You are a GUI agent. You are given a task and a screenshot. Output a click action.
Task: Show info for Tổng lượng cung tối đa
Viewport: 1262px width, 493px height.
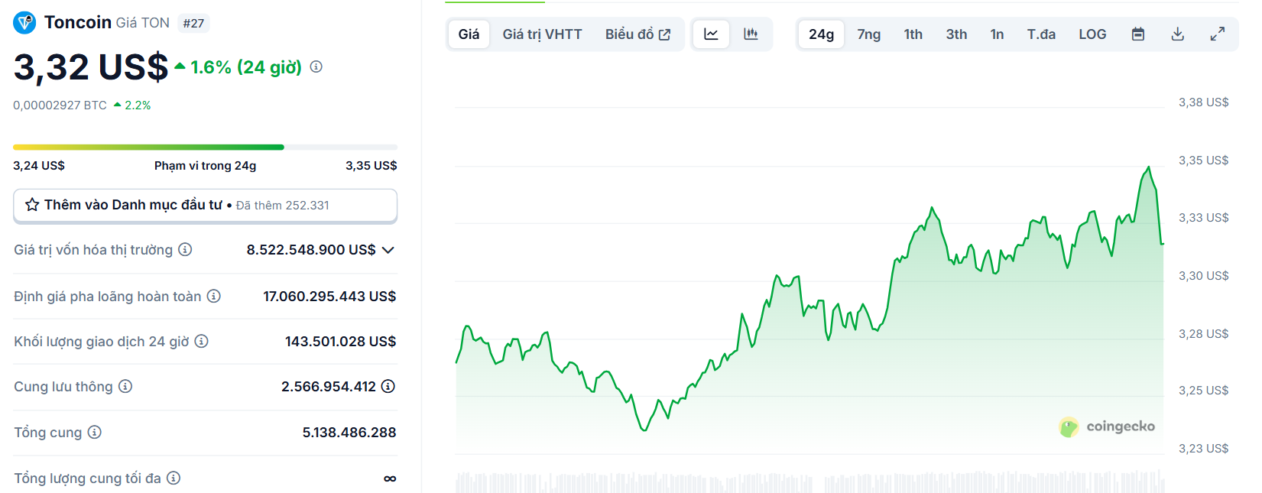(x=174, y=478)
